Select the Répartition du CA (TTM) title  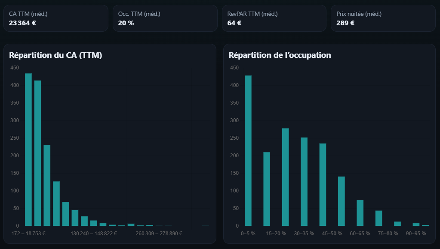click(55, 55)
